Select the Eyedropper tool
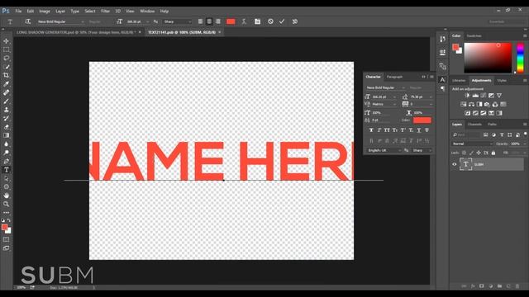The width and height of the screenshot is (529, 297). point(6,84)
